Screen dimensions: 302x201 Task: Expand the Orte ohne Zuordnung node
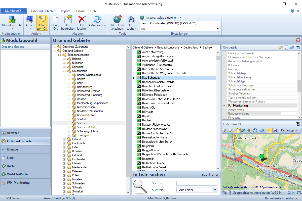click(x=55, y=47)
